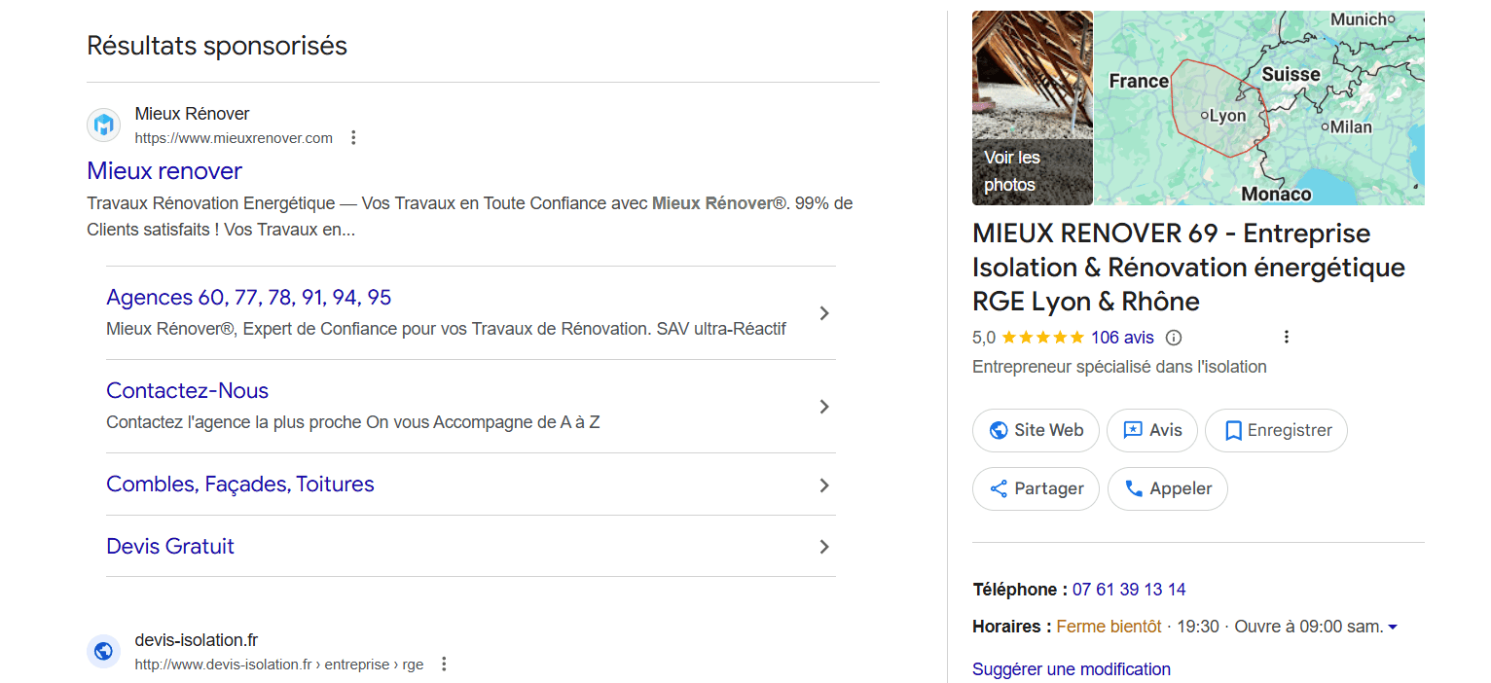Open the business panel three-dot options menu

point(1286,338)
